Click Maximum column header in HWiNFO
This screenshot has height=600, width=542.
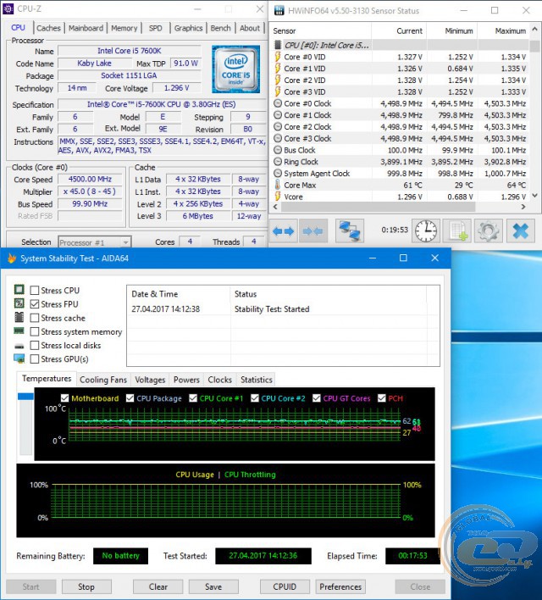[x=503, y=31]
